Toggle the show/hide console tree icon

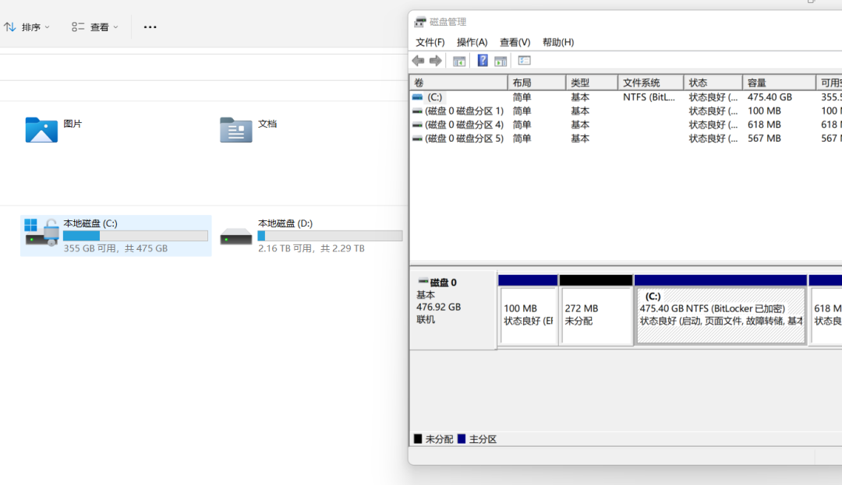[459, 61]
